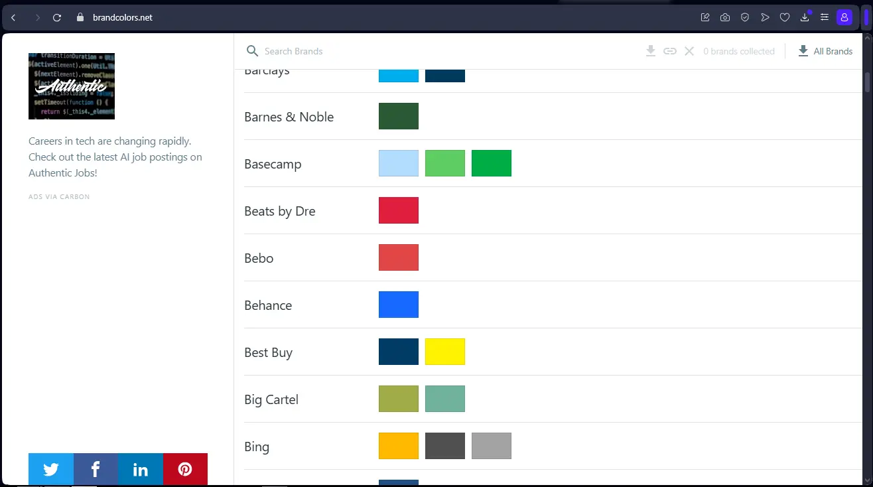Open the easy setup menu icon
The width and height of the screenshot is (873, 487).
pyautogui.click(x=824, y=18)
